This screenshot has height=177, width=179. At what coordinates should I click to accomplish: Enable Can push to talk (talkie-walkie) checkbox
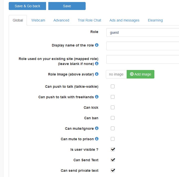pos(113,86)
